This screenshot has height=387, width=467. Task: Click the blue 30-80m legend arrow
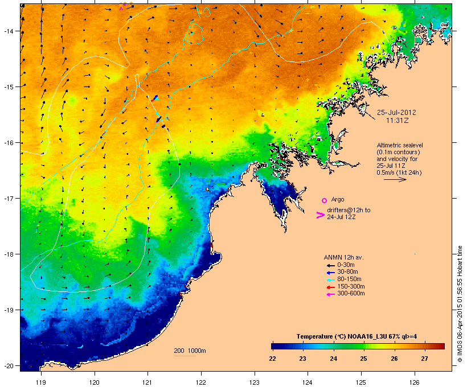330,273
